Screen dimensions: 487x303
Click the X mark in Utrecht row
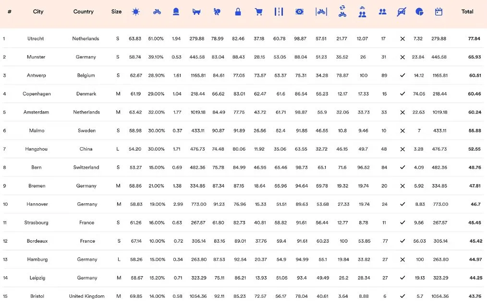(x=402, y=39)
